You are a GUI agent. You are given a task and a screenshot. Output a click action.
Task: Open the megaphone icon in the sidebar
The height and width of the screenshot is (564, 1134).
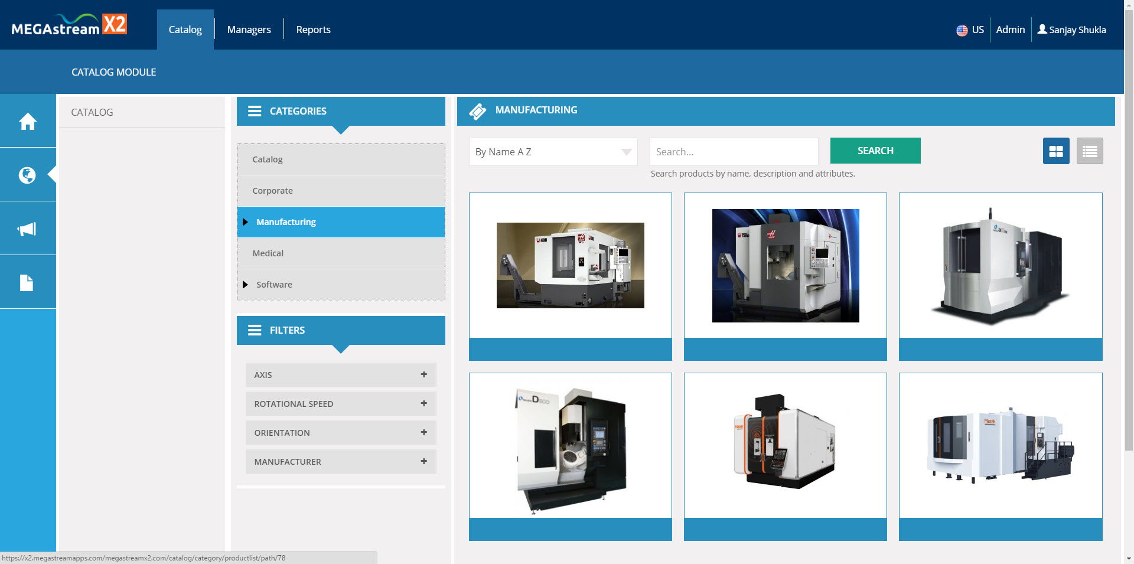coord(28,229)
